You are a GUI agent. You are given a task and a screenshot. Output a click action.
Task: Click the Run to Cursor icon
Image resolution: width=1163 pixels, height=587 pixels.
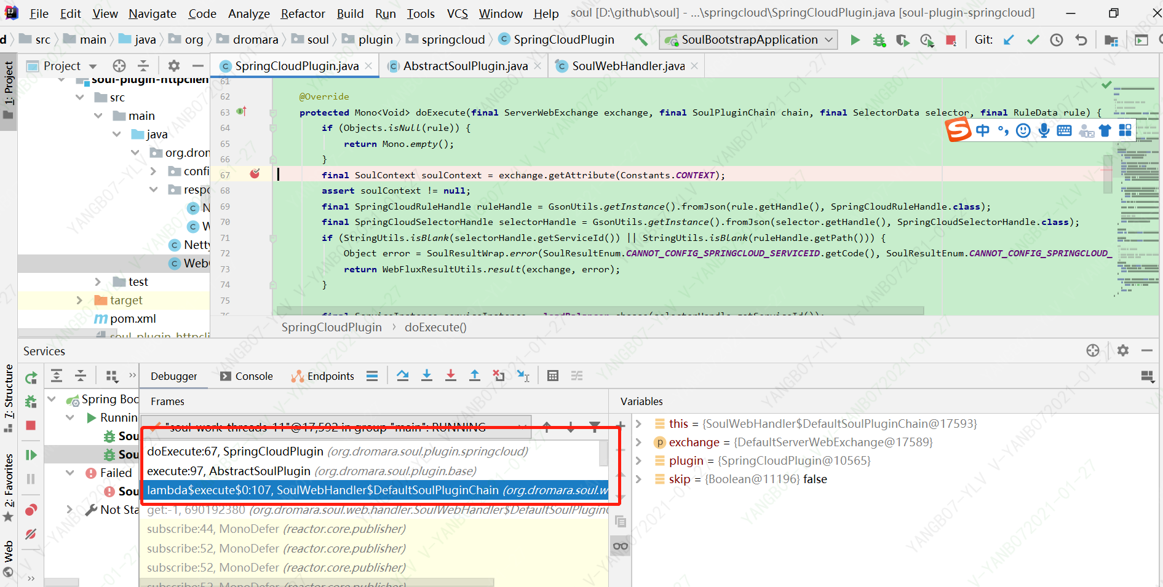click(x=523, y=376)
